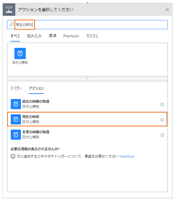Click the action header icon beside title
Screen dimensions: 175x200
(9, 10)
